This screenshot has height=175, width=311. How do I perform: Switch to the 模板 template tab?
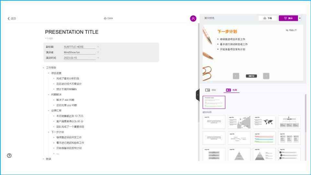click(211, 90)
